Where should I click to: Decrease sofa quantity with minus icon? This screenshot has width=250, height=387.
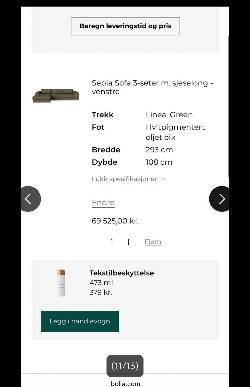[95, 242]
